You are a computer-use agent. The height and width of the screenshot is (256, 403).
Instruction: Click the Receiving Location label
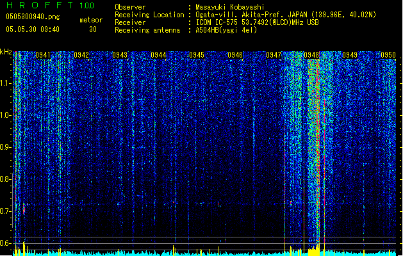pos(149,15)
